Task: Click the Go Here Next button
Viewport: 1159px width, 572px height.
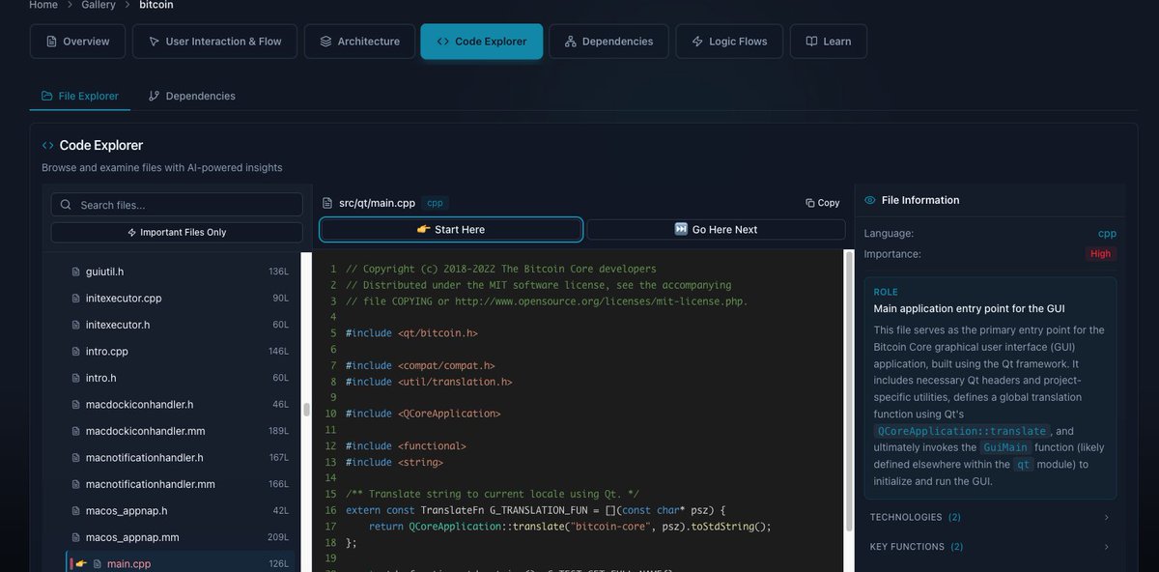Action: (x=716, y=229)
